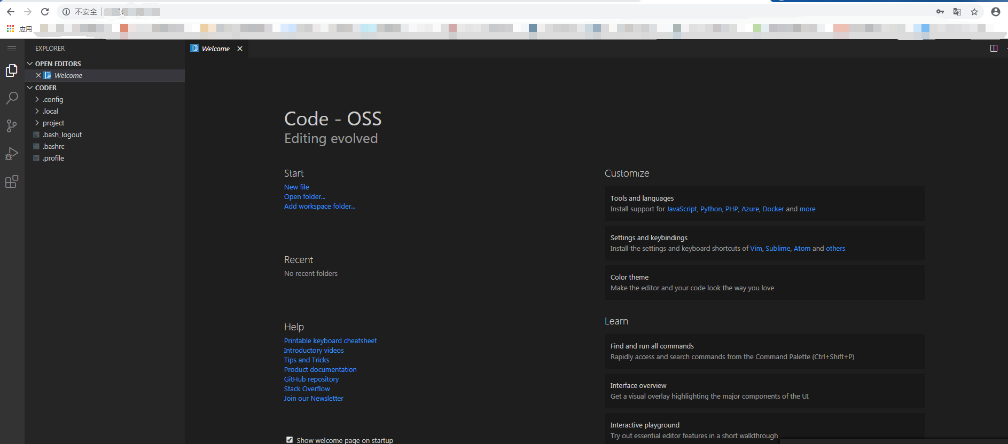Open Find and run all commands card
The height and width of the screenshot is (444, 1008).
(x=764, y=351)
